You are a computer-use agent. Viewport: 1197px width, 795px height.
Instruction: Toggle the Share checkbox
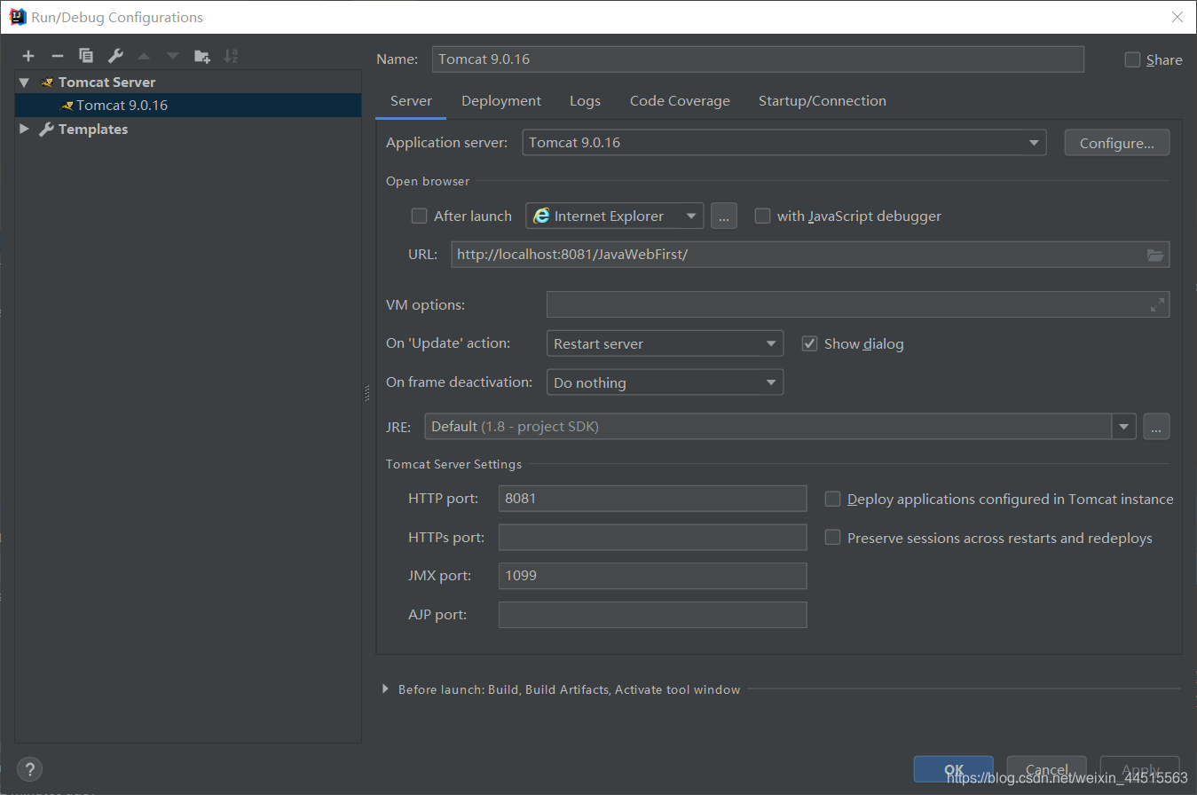pyautogui.click(x=1132, y=59)
